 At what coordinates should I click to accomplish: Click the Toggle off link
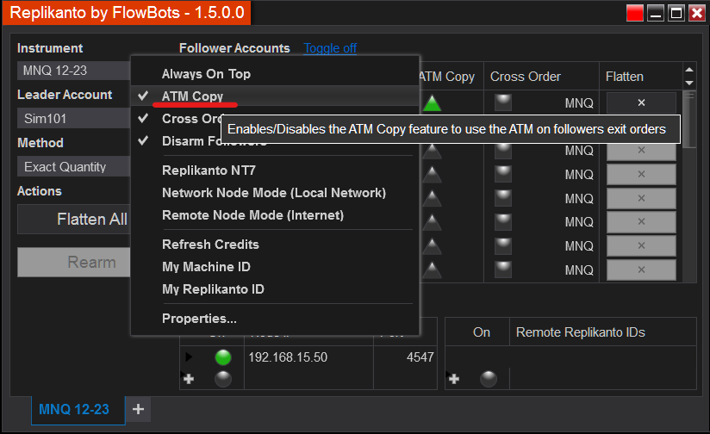(330, 48)
